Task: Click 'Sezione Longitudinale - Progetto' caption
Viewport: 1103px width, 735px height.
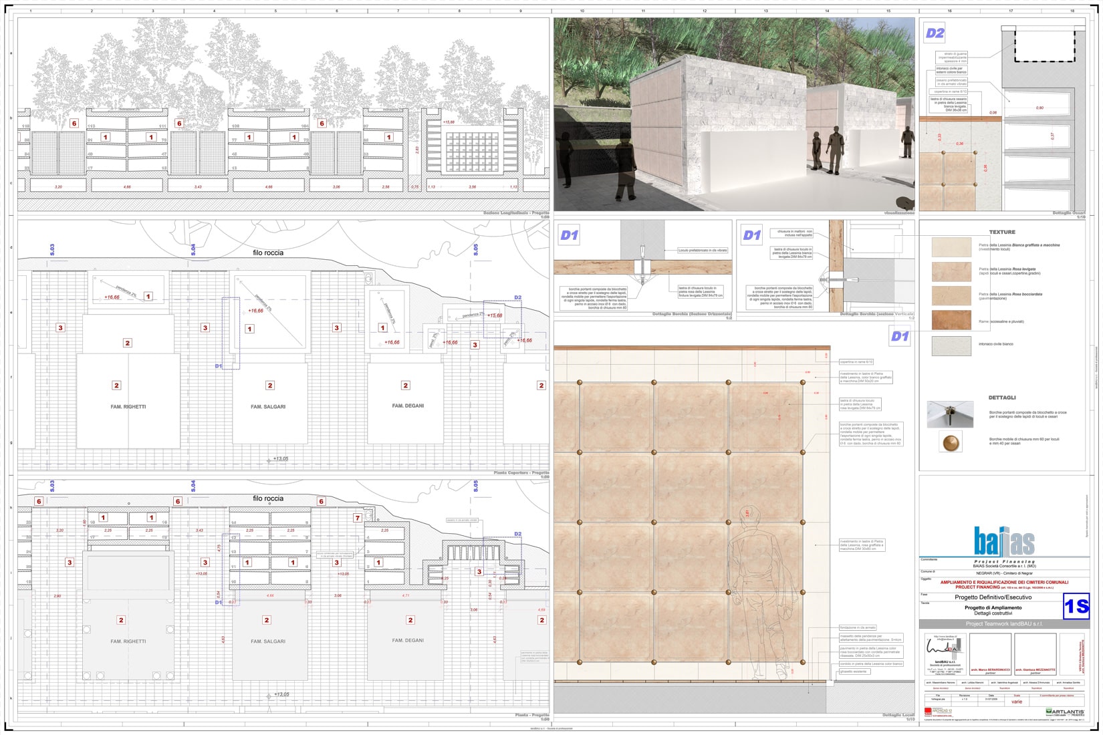Action: click(x=516, y=213)
